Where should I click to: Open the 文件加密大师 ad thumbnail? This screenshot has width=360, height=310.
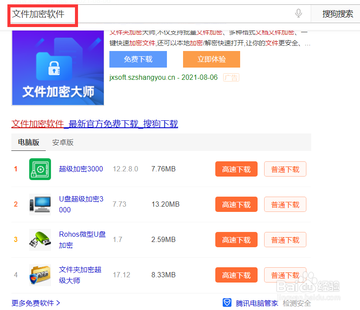(x=58, y=68)
